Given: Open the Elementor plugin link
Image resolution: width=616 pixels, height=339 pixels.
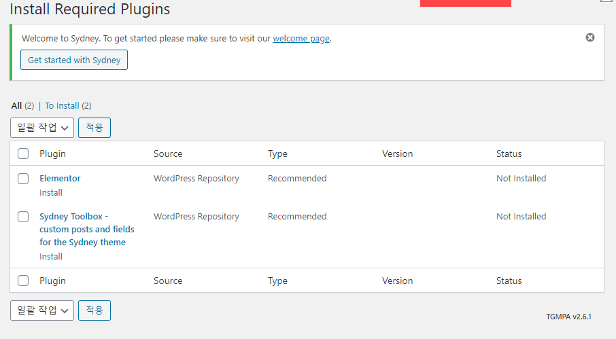Looking at the screenshot, I should [x=60, y=178].
